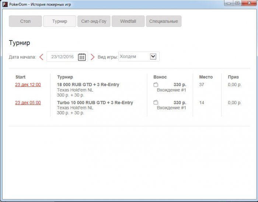The image size is (258, 202).
Task: Click the Start column header
Action: tap(21, 77)
